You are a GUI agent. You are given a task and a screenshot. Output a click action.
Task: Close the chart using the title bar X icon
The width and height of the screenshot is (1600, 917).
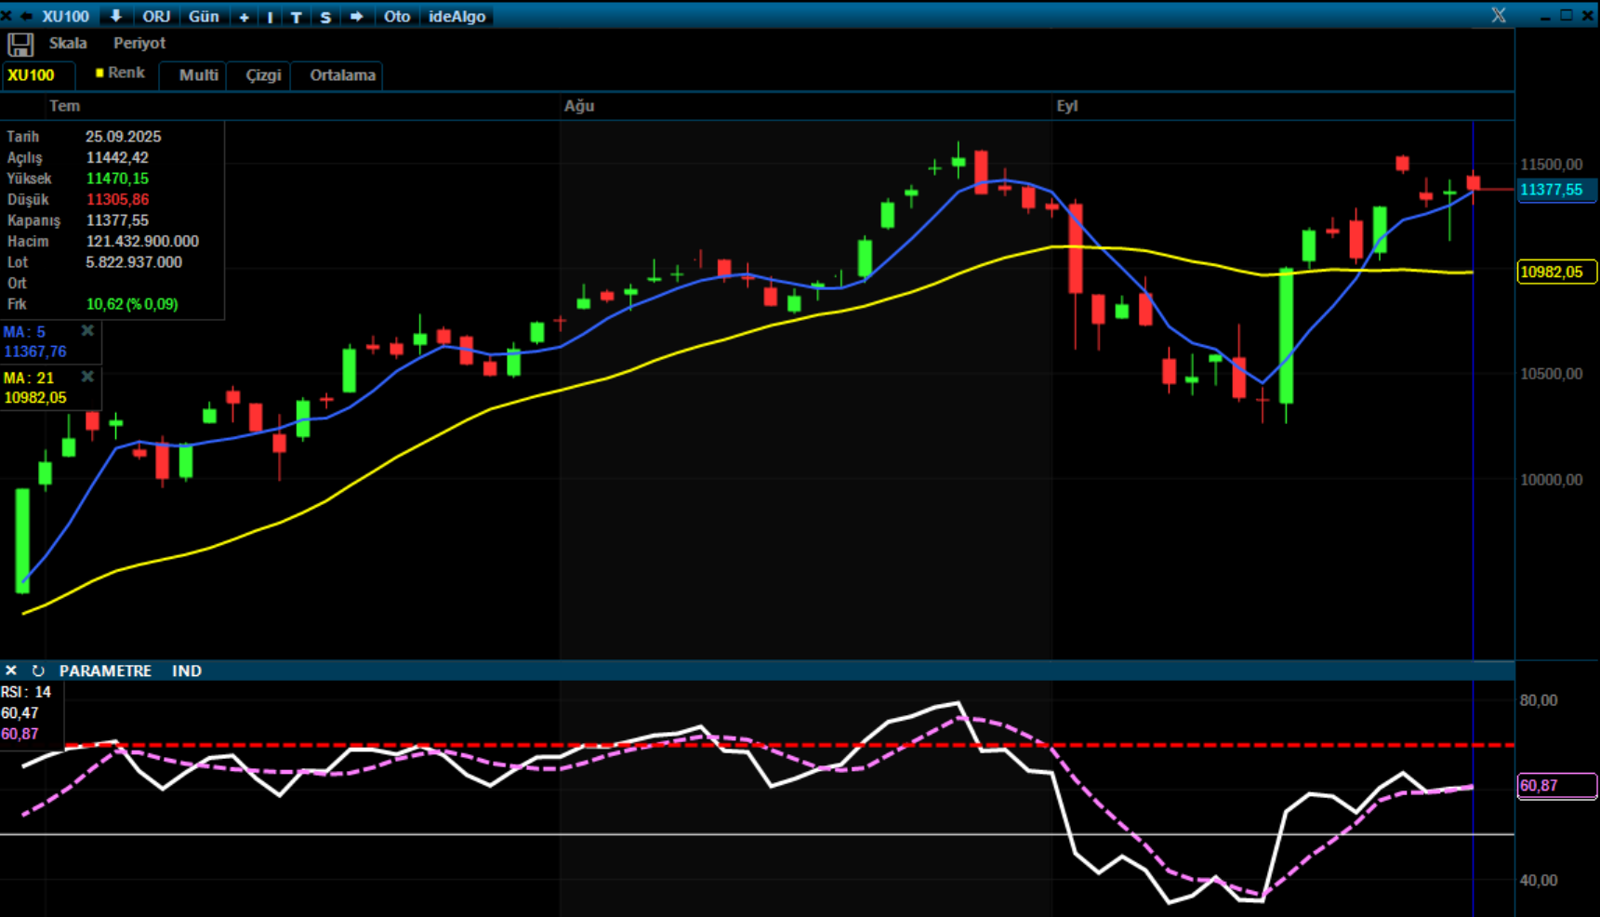pyautogui.click(x=7, y=16)
